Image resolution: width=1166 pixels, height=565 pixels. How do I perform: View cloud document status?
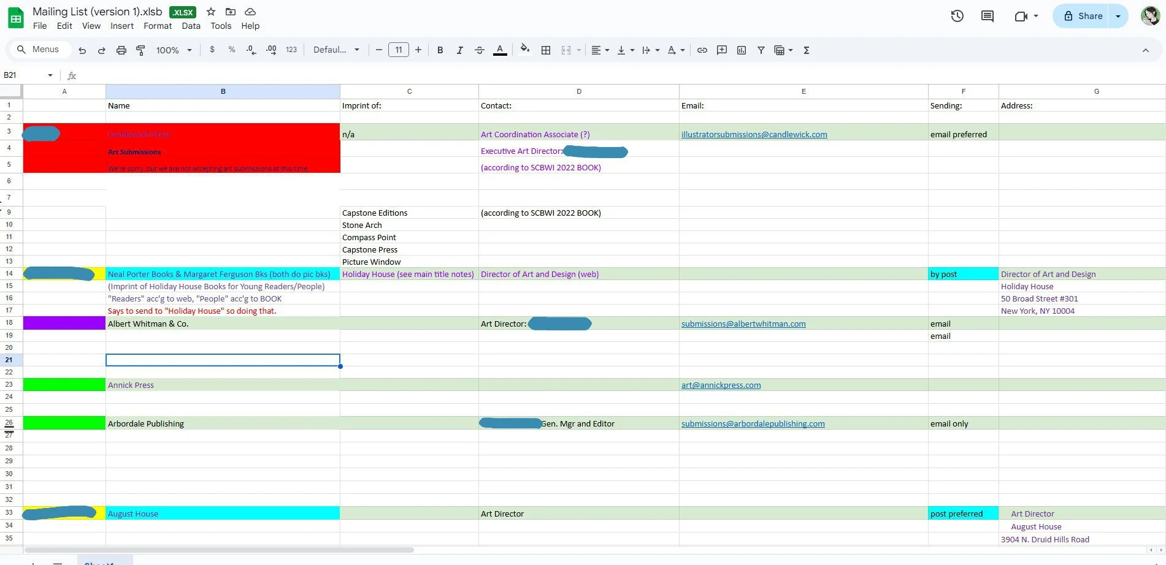point(250,12)
